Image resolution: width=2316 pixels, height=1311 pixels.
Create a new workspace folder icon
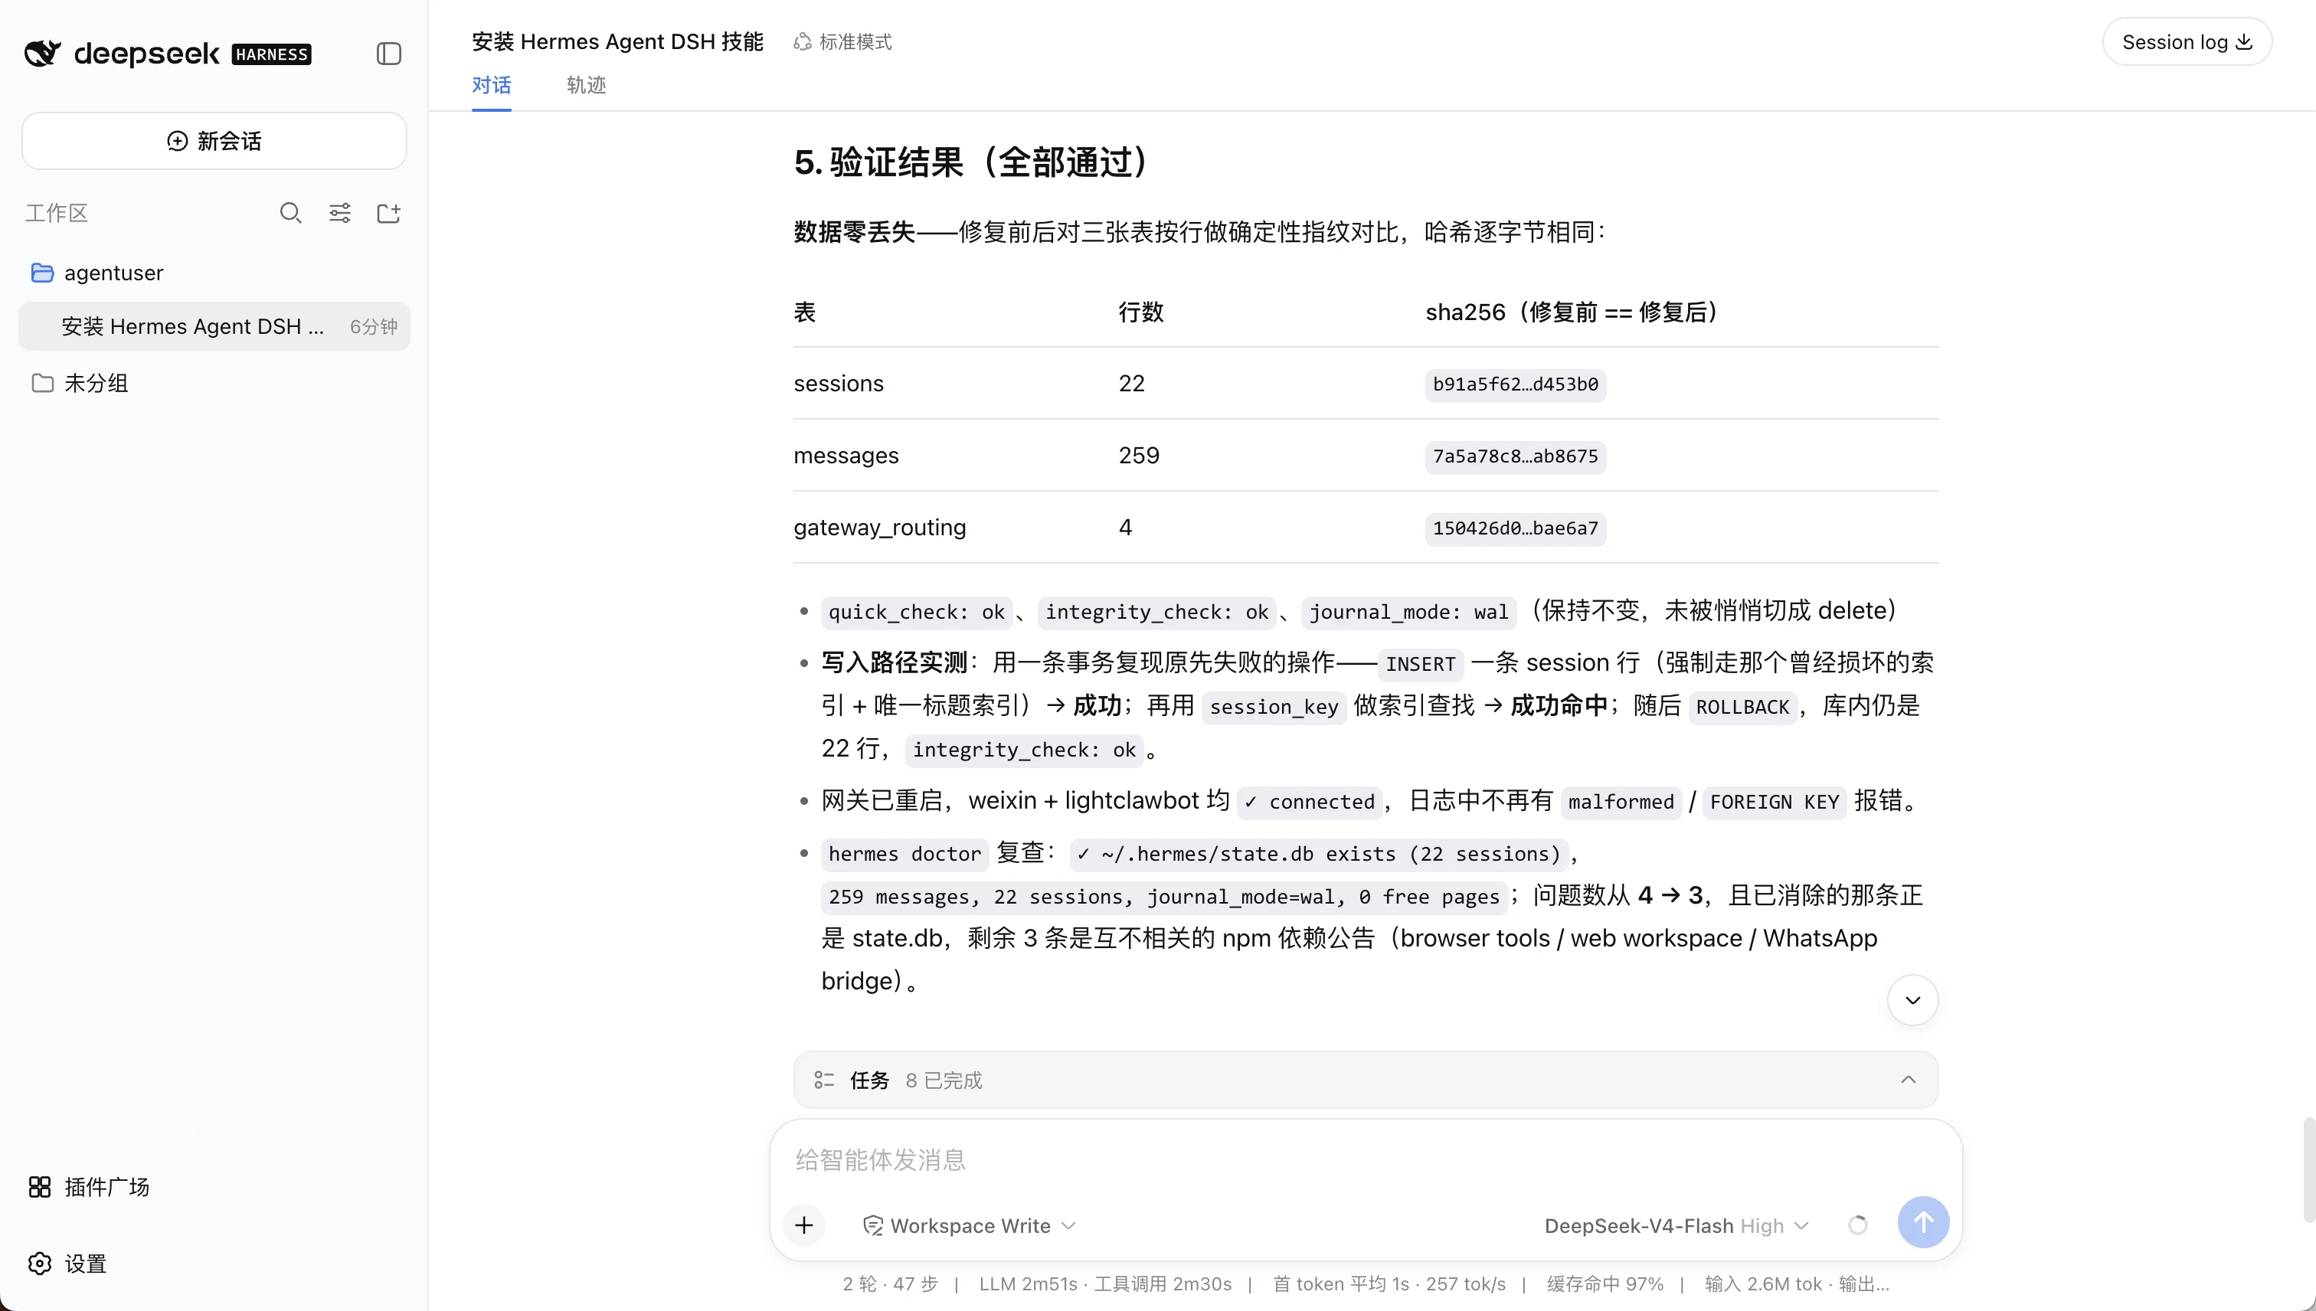tap(388, 214)
